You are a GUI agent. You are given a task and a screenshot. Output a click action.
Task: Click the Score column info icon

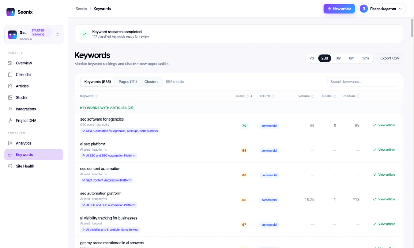coord(247,96)
